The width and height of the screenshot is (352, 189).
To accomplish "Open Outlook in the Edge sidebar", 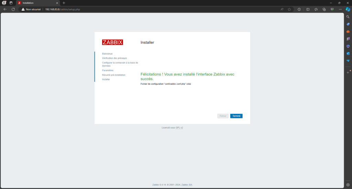I will point(348,53).
